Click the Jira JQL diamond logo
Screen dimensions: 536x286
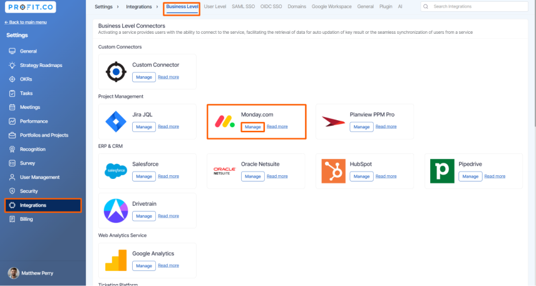point(116,121)
